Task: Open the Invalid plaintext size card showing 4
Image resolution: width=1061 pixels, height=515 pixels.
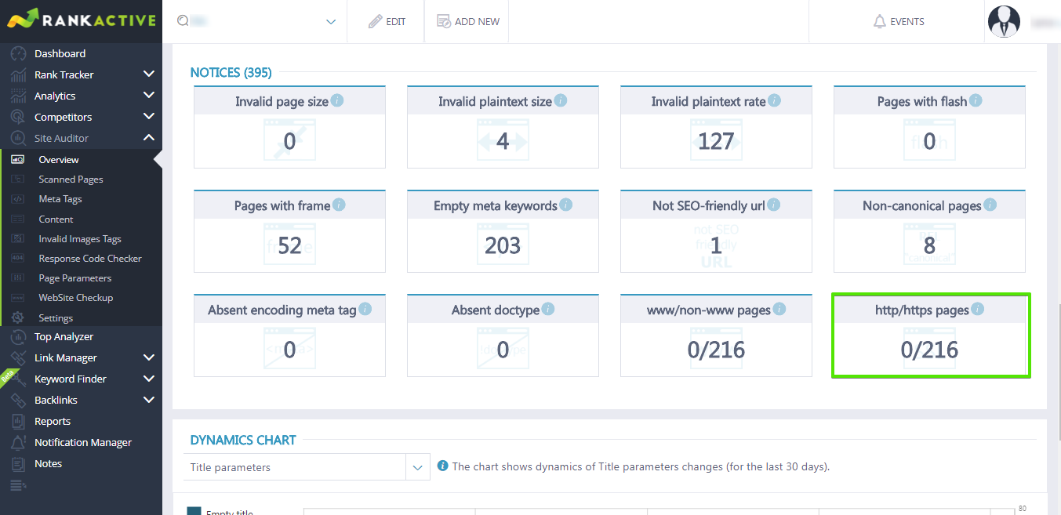Action: tap(503, 127)
